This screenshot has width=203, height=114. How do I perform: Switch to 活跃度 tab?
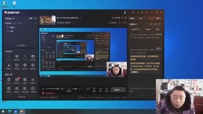click(148, 29)
